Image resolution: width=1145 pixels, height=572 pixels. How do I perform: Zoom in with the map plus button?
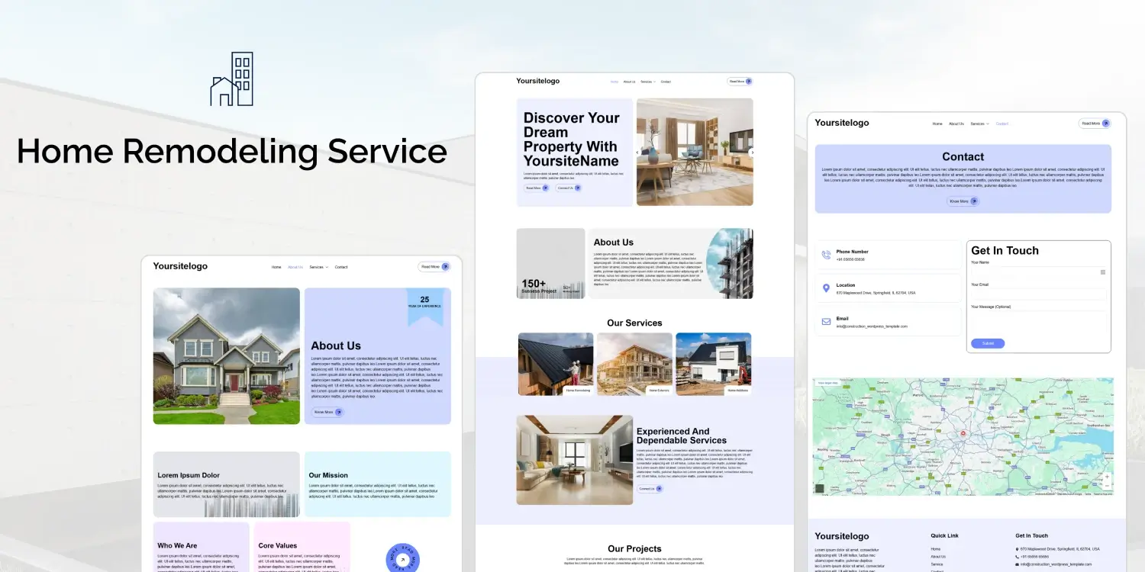pos(1107,477)
